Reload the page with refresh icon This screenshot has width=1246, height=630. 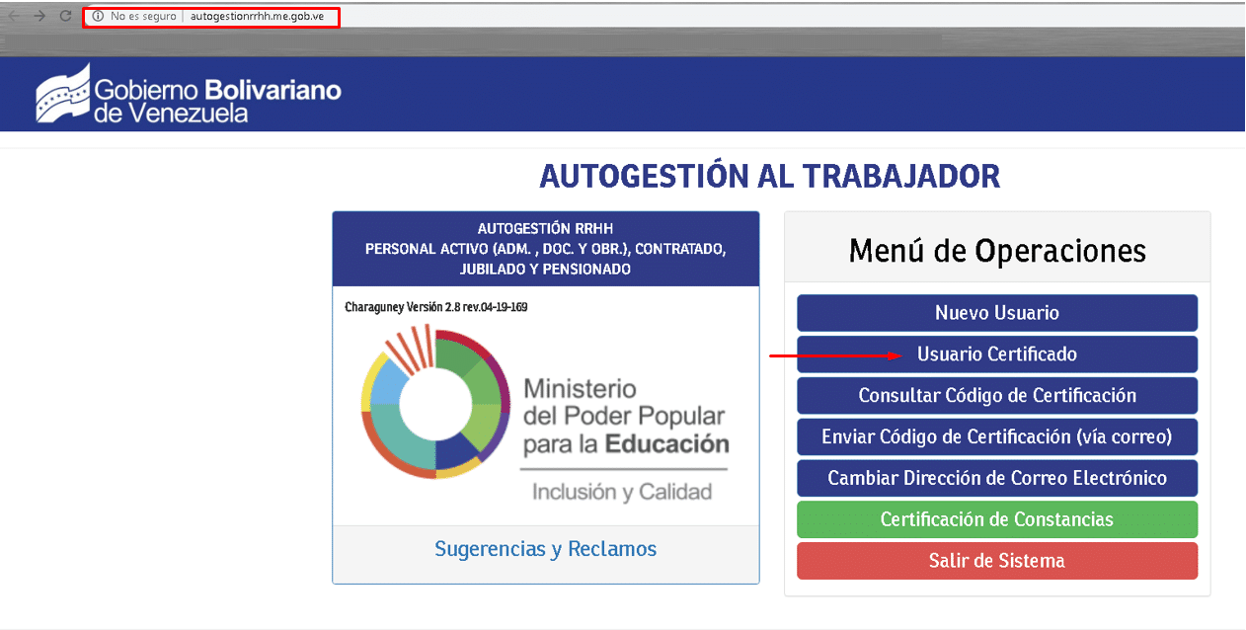pyautogui.click(x=65, y=16)
